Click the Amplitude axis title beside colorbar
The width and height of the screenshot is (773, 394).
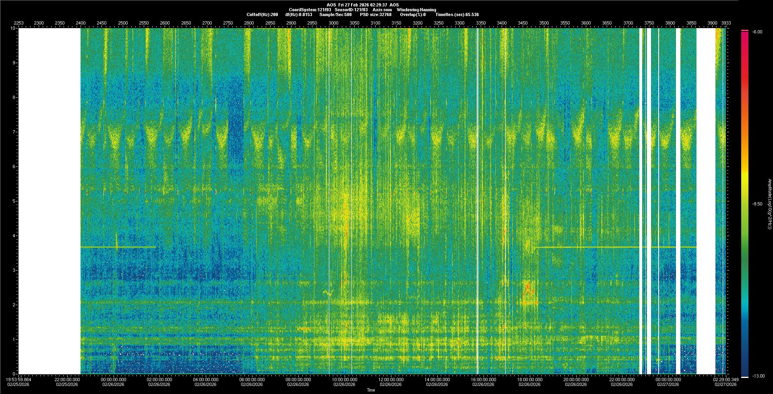(x=769, y=204)
